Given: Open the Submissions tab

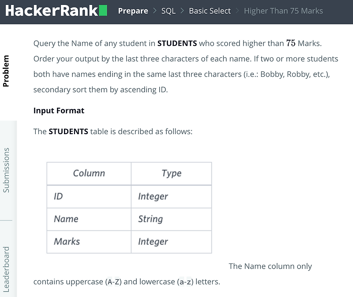Looking at the screenshot, I should pyautogui.click(x=7, y=169).
